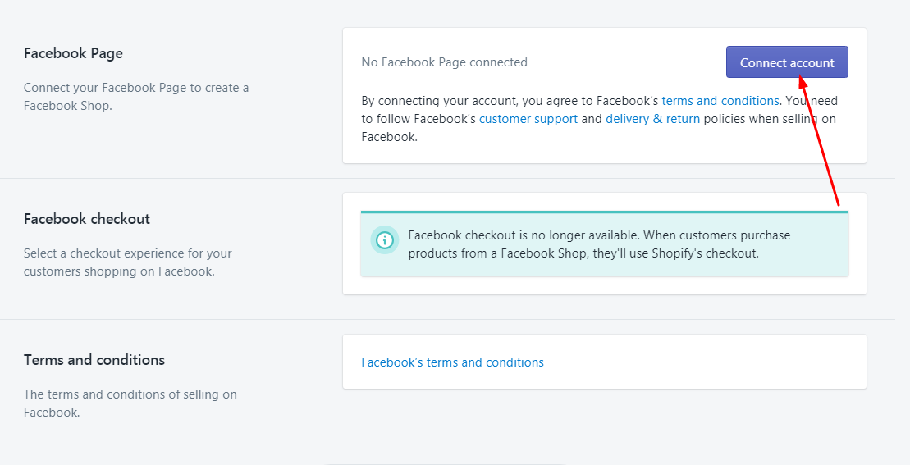
Task: Click the info icon in the checkout banner
Action: coord(384,240)
